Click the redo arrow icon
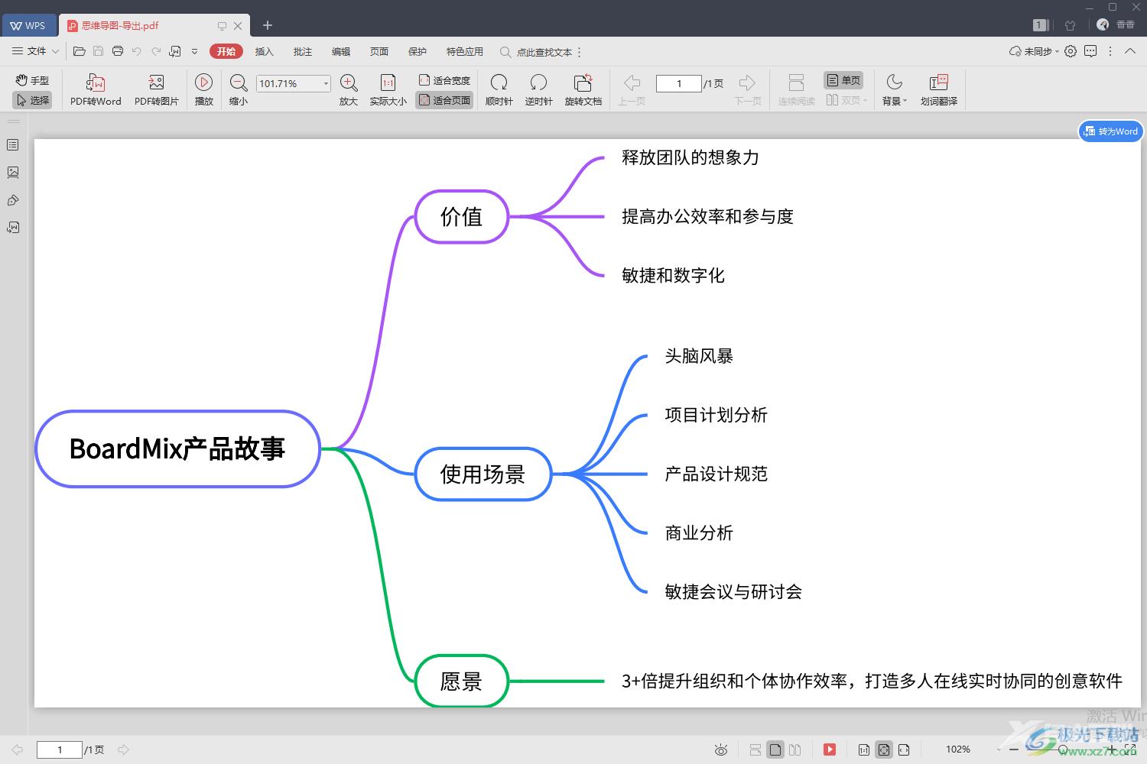The width and height of the screenshot is (1147, 764). tap(156, 52)
